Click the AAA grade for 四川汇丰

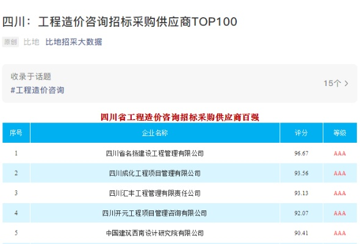pos(340,193)
